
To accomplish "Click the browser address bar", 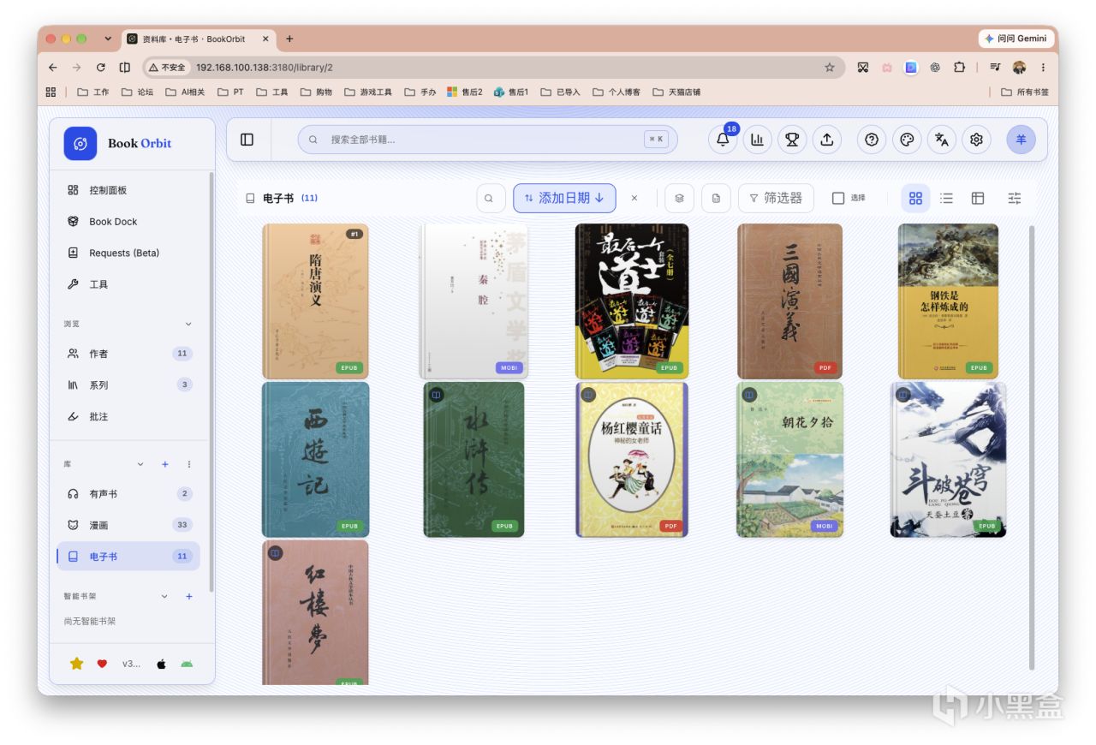I will (492, 67).
